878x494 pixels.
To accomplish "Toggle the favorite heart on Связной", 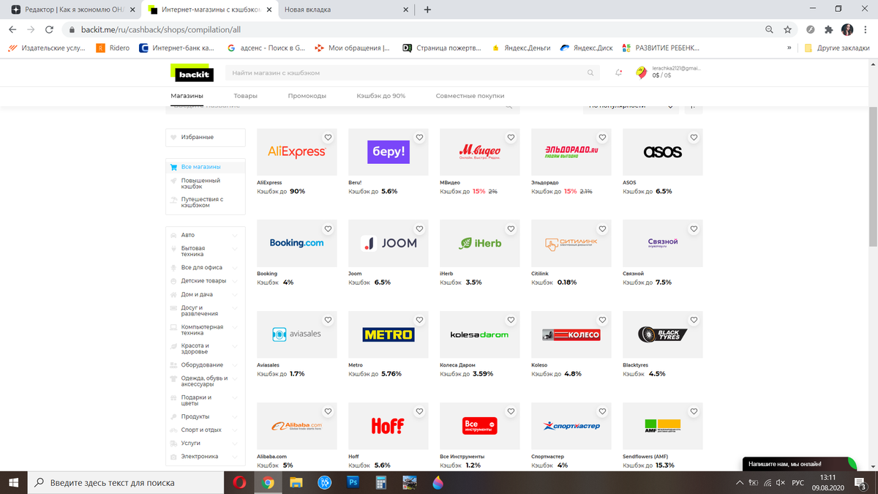I will coord(694,229).
